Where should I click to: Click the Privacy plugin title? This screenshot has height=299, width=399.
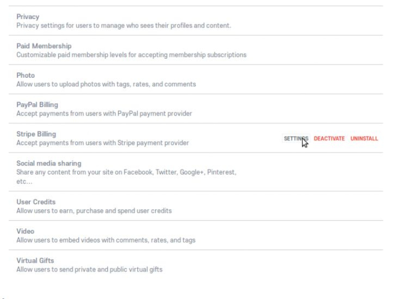tap(28, 17)
